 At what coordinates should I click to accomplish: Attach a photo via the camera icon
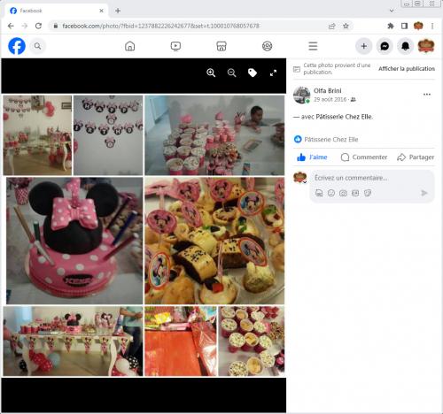click(x=343, y=193)
